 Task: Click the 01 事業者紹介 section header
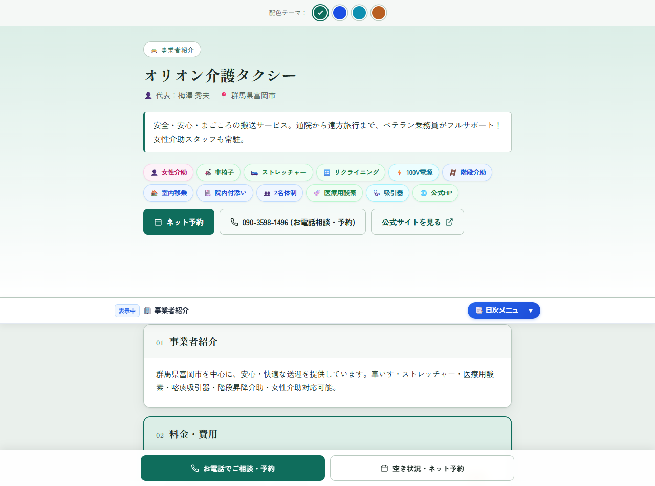coord(327,342)
